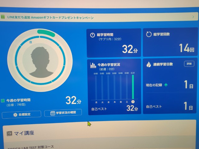
Task: Open the campaign banner's right chevron arrow
Action: (x=193, y=16)
